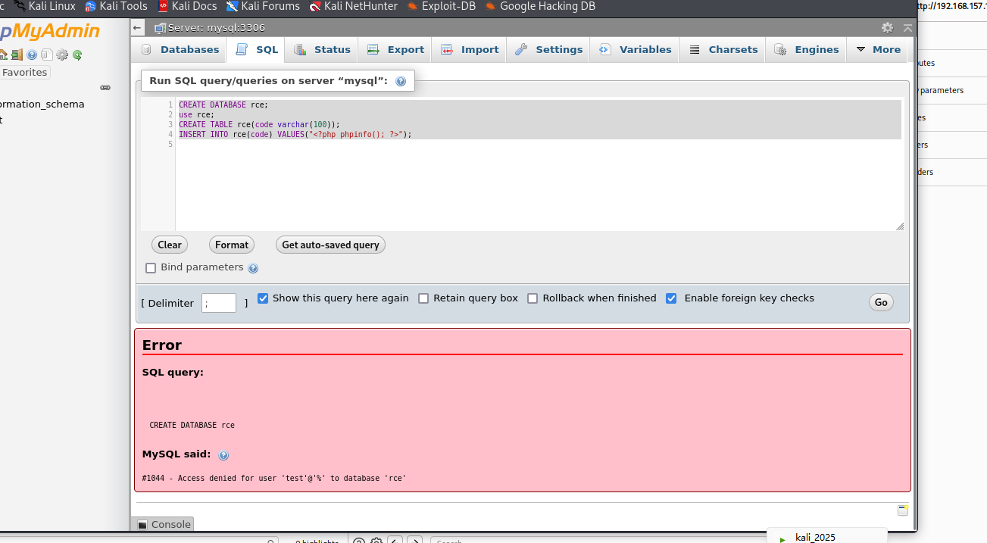Viewport: 987px width, 543px height.
Task: Click the Server: mysql:3306 breadcrumb link
Action: coord(216,28)
